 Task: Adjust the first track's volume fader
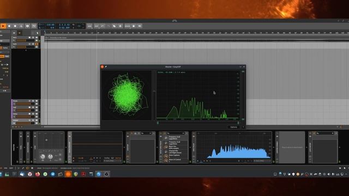[26, 40]
